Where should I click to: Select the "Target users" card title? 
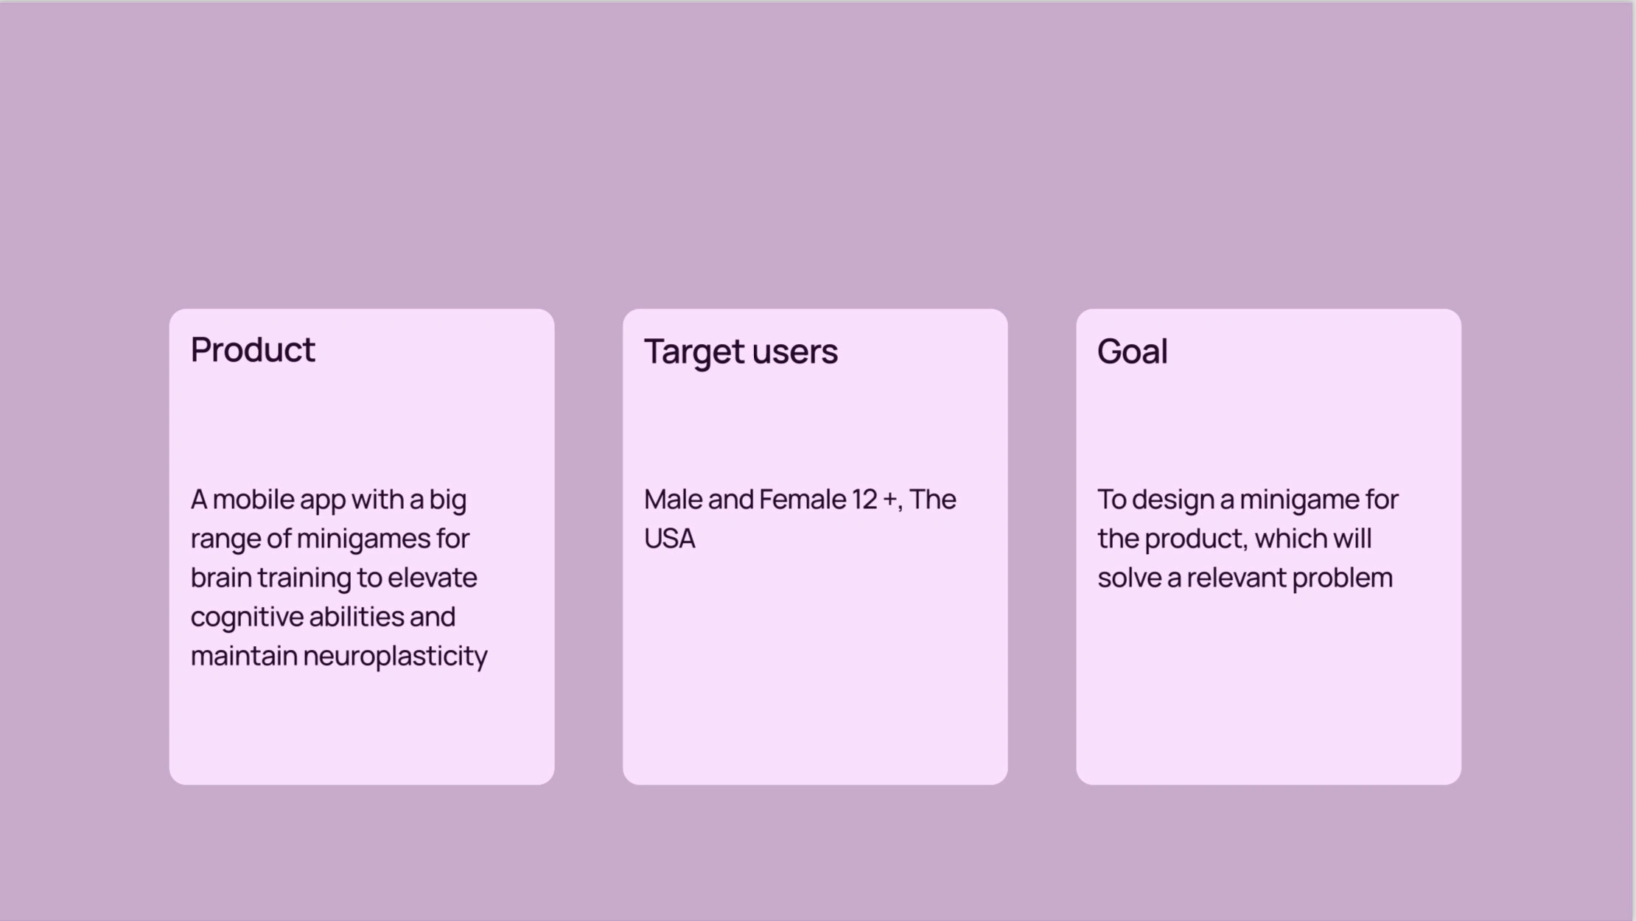click(x=741, y=351)
